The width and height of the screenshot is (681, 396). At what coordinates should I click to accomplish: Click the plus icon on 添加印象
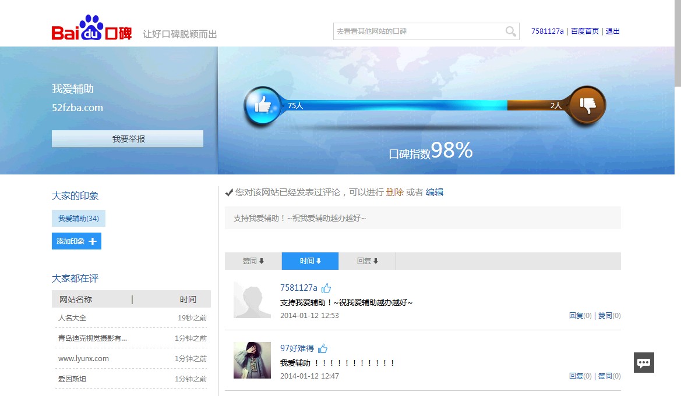[x=93, y=241]
